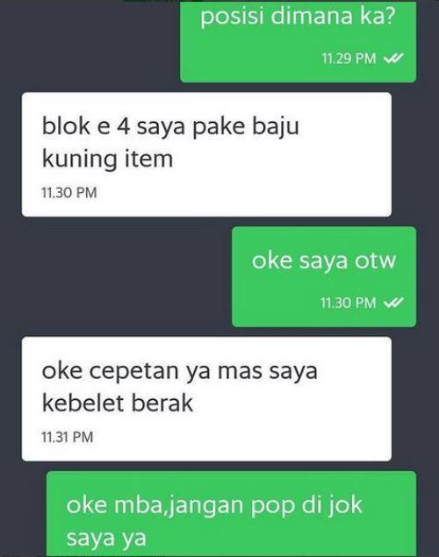Click the read-receipt double check beside 11.29 PM
The image size is (439, 557).
coord(394,58)
